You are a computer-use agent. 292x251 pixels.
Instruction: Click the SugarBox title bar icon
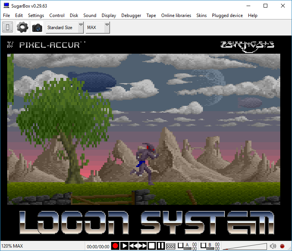point(6,6)
